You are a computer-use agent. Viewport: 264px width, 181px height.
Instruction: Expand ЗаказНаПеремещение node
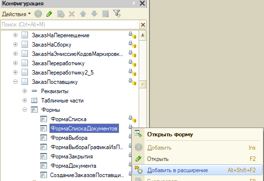(15, 35)
